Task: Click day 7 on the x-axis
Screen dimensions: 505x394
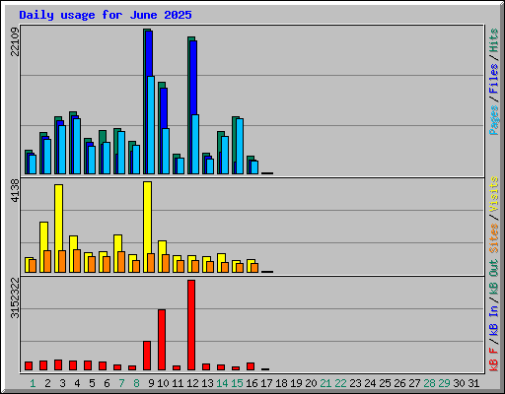Action: click(121, 383)
